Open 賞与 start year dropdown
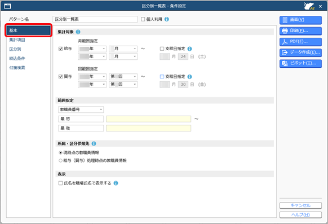Screen dimensions: 328x224 coord(92,77)
